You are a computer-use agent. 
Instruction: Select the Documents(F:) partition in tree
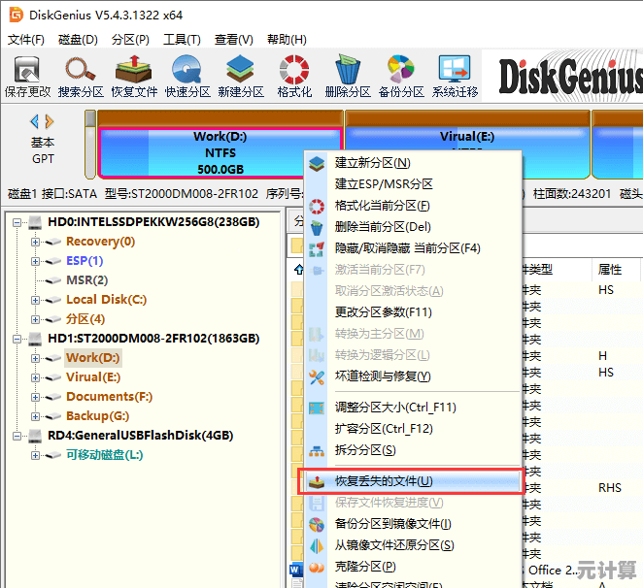click(109, 397)
